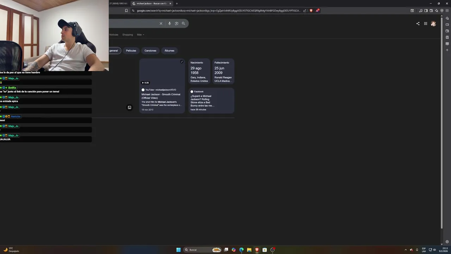Open site settings icon in address bar

[133, 11]
